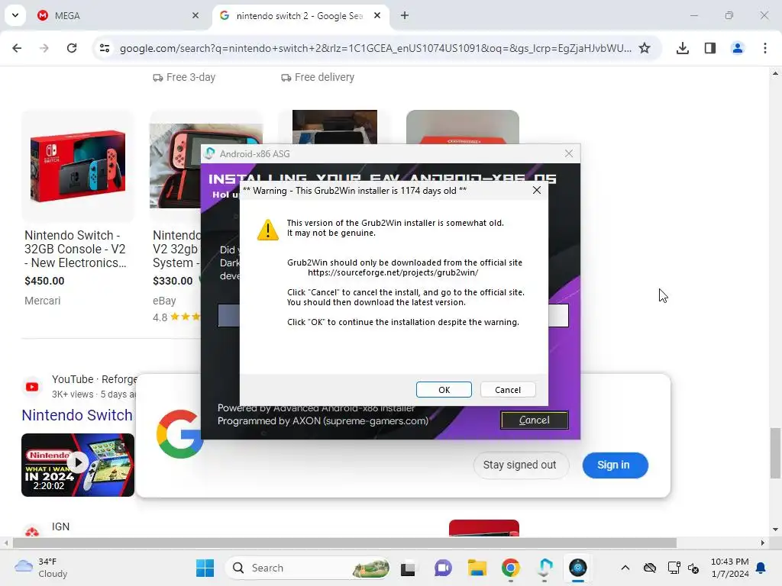Screen dimensions: 782x586
Task: Click Stay signed out button
Action: click(x=519, y=465)
